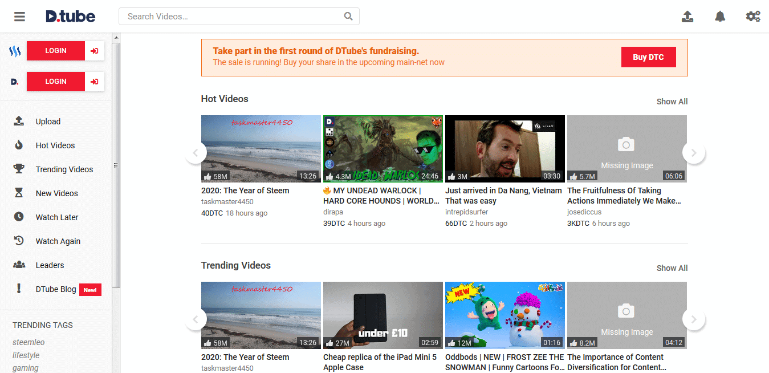Open iPad Mini 5 case video thumbnail
The image size is (769, 373).
(x=383, y=315)
